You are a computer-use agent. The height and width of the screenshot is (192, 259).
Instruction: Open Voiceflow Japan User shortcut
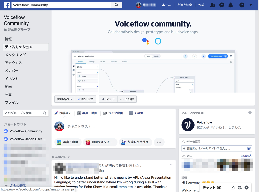(28, 139)
